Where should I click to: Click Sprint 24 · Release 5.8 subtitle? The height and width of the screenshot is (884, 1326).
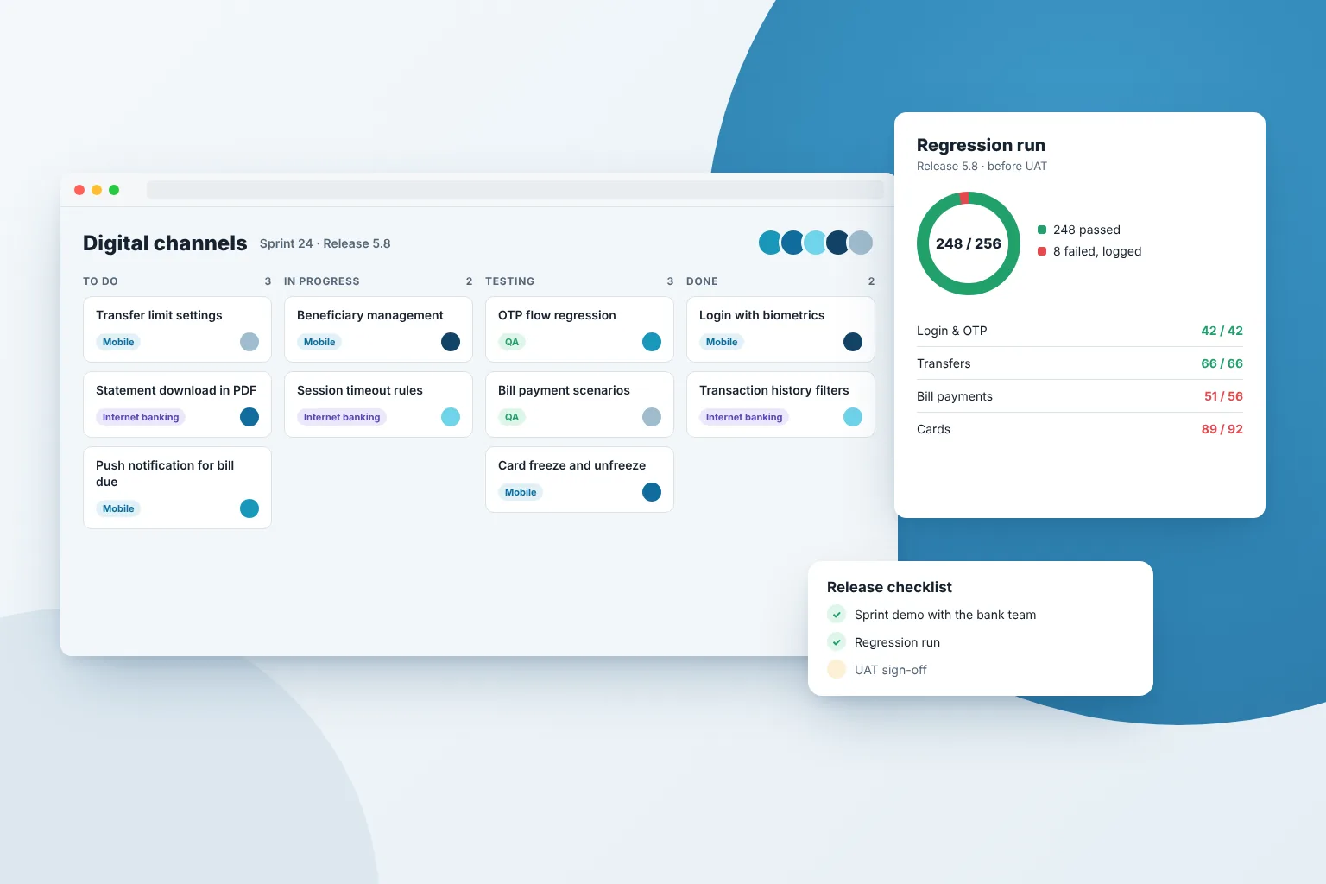pyautogui.click(x=325, y=243)
